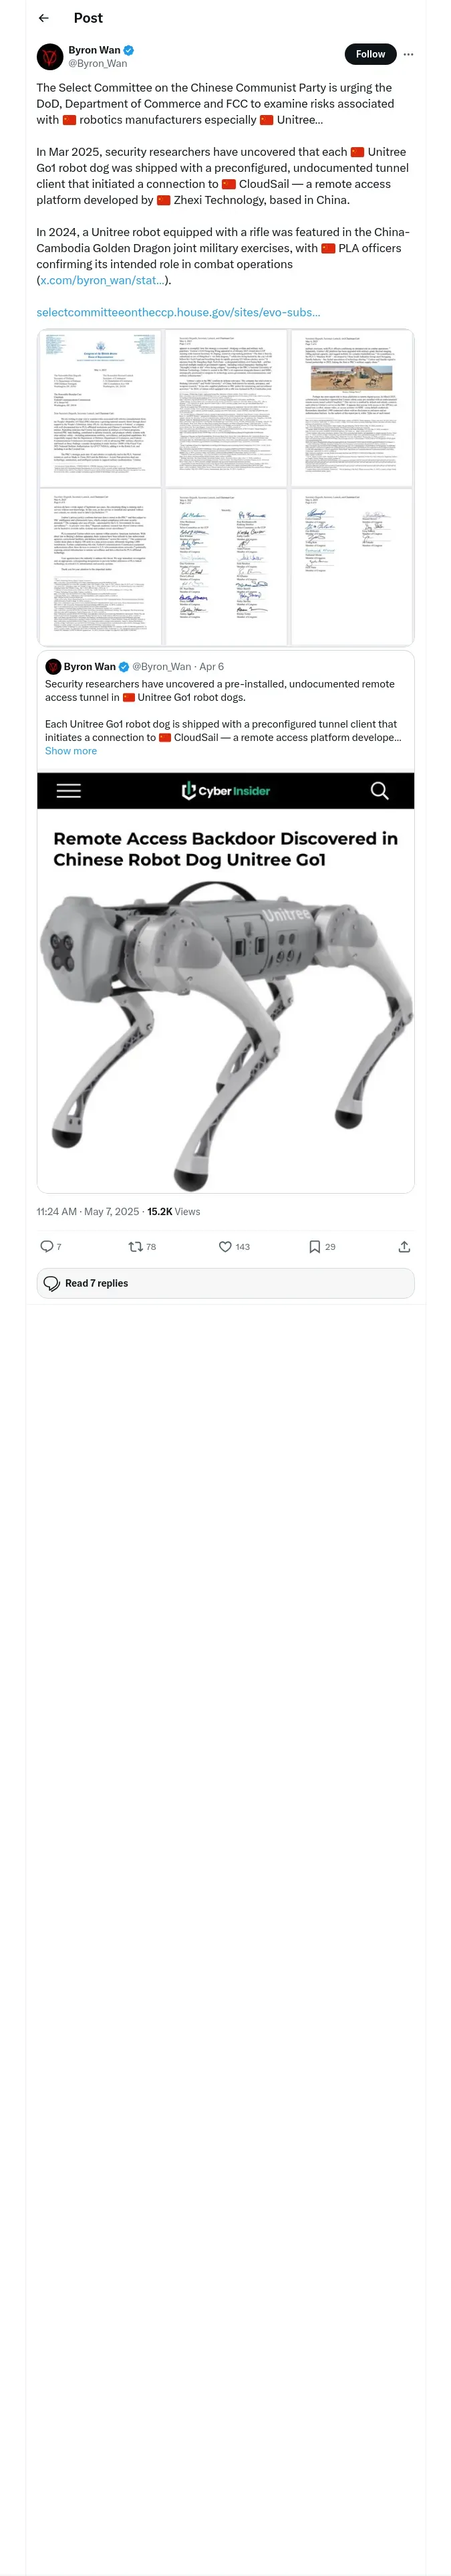Follow Byron Wan
The width and height of the screenshot is (451, 2576).
click(x=369, y=54)
